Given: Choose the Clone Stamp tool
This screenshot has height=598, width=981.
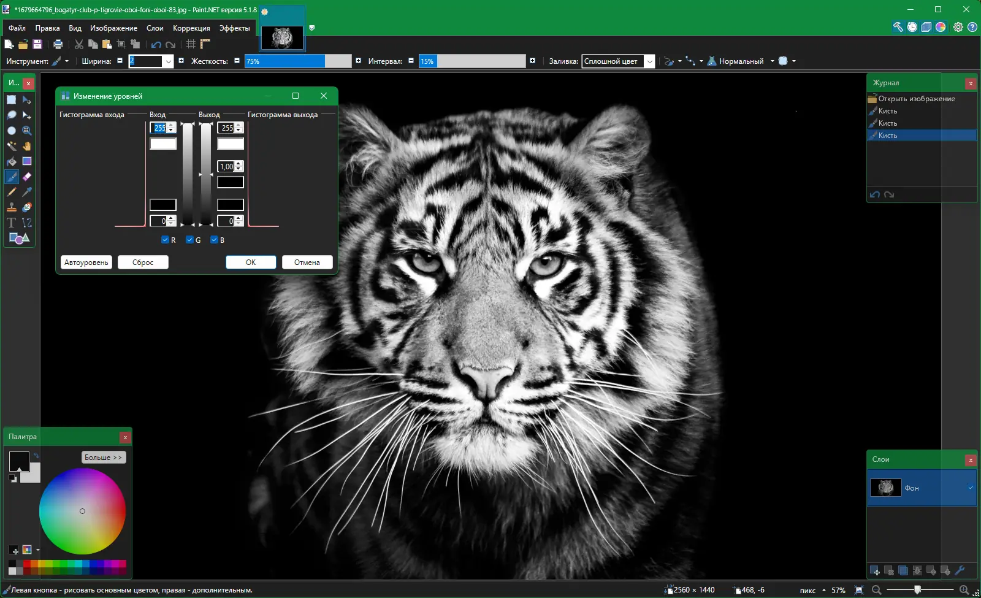Looking at the screenshot, I should point(12,207).
